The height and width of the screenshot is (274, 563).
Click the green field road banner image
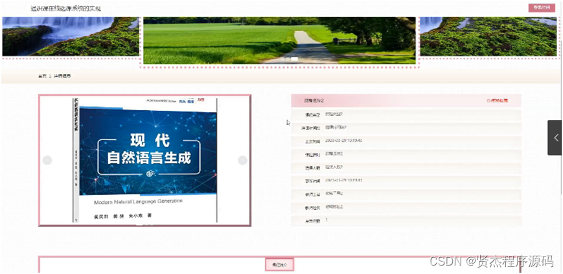(279, 40)
